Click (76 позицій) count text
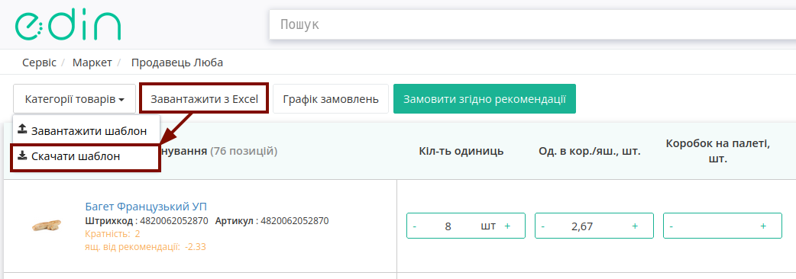This screenshot has width=796, height=279. click(x=244, y=151)
